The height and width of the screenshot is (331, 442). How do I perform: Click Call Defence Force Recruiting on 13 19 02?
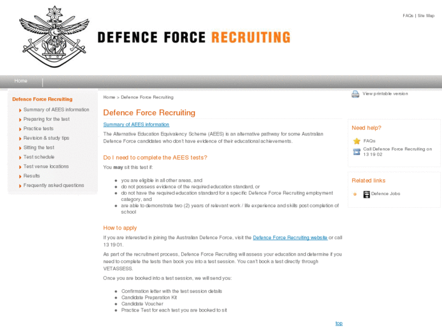coord(398,152)
